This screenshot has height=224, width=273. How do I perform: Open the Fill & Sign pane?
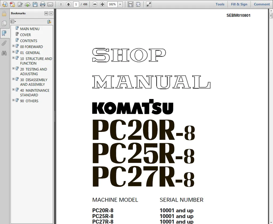point(239,4)
